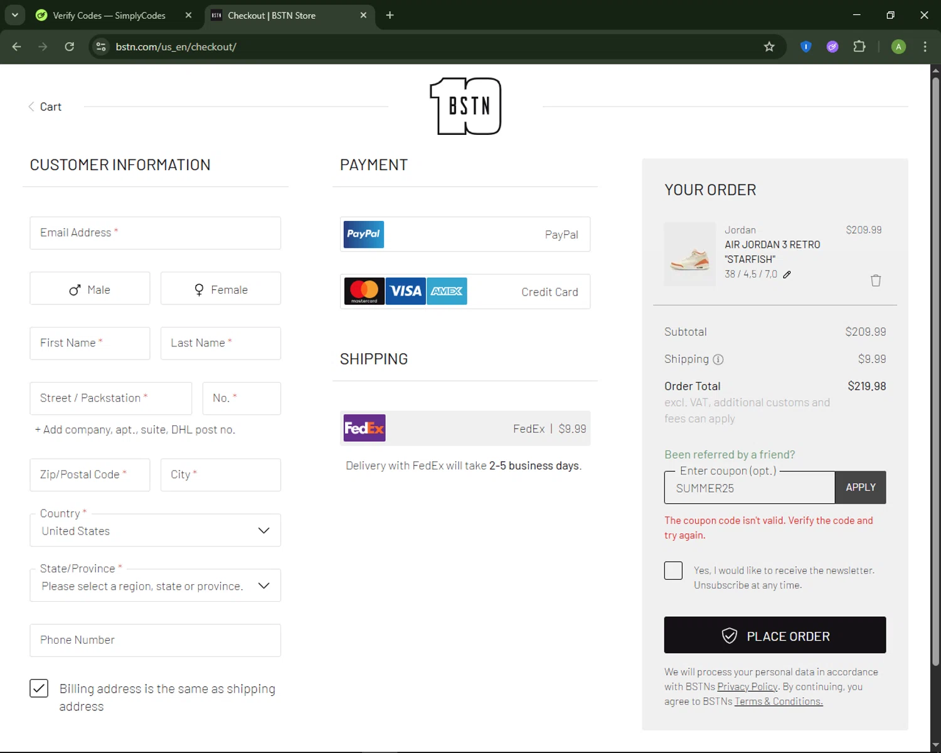Place the order

pyautogui.click(x=775, y=635)
